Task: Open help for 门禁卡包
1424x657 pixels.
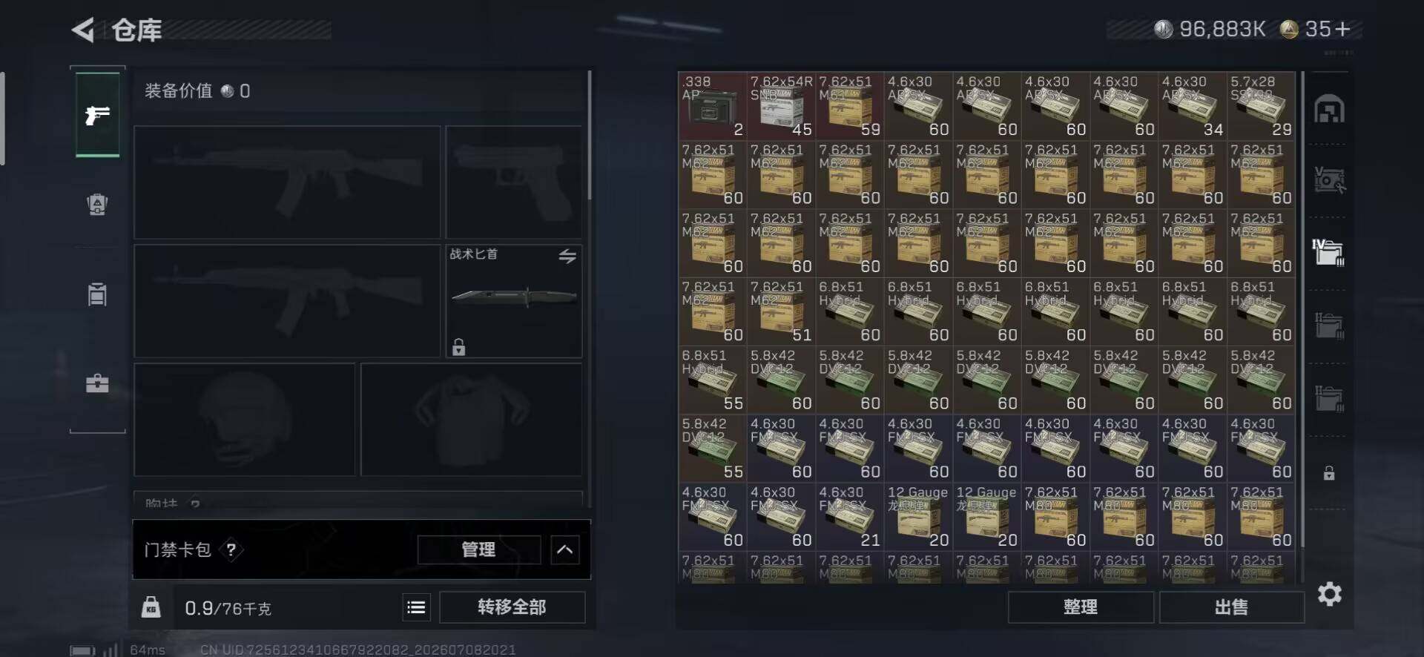Action: (x=231, y=549)
